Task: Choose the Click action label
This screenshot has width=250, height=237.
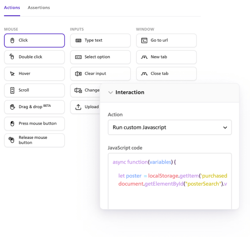Action: click(x=23, y=40)
